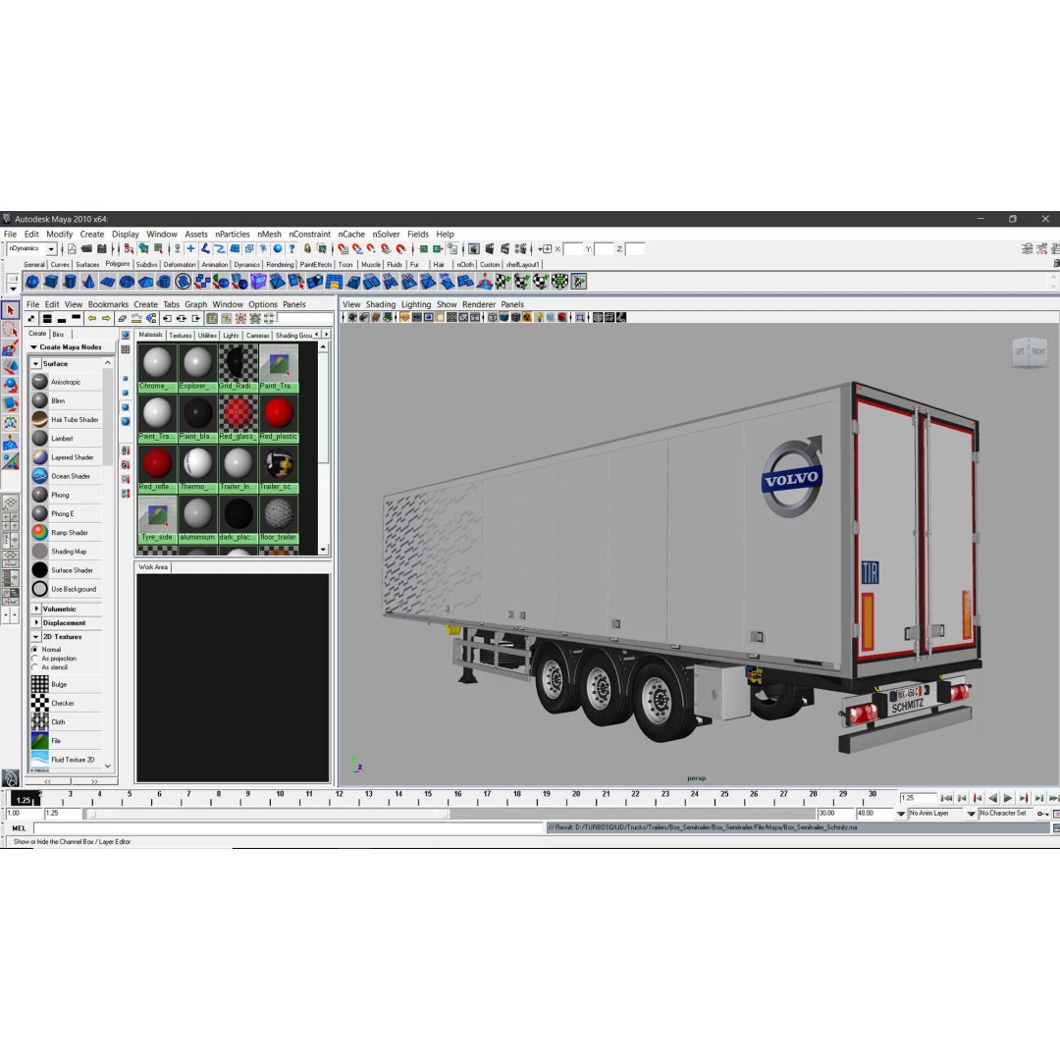Create a polygon cylinder from shelf
Screen dimensions: 1060x1060
70,282
